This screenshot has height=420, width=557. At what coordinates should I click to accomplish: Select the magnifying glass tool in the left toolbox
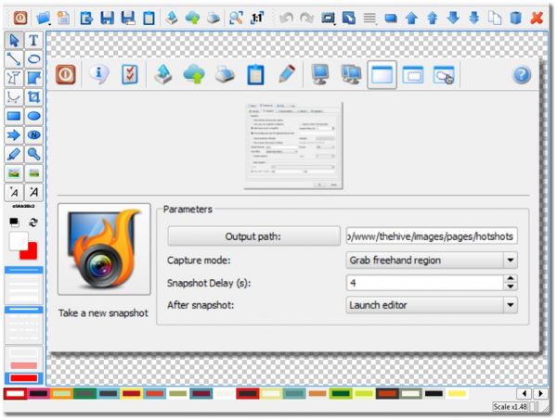tap(33, 154)
